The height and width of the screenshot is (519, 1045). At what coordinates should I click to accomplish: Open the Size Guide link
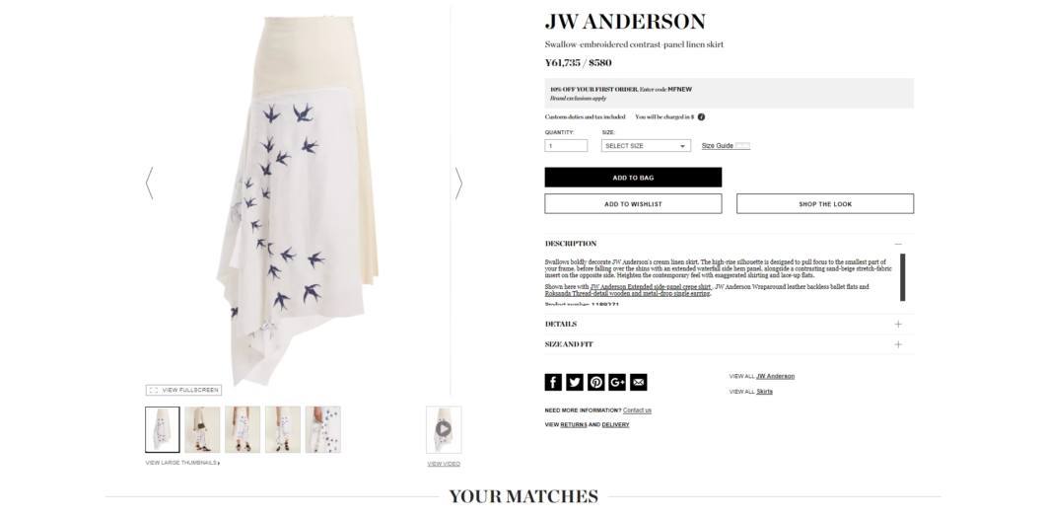717,146
